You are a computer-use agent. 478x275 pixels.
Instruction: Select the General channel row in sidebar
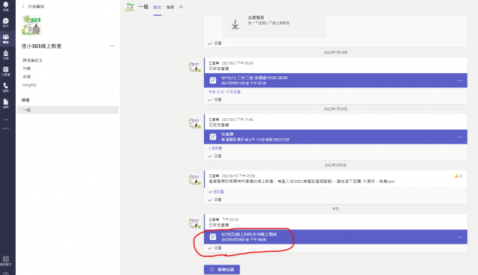pyautogui.click(x=67, y=110)
